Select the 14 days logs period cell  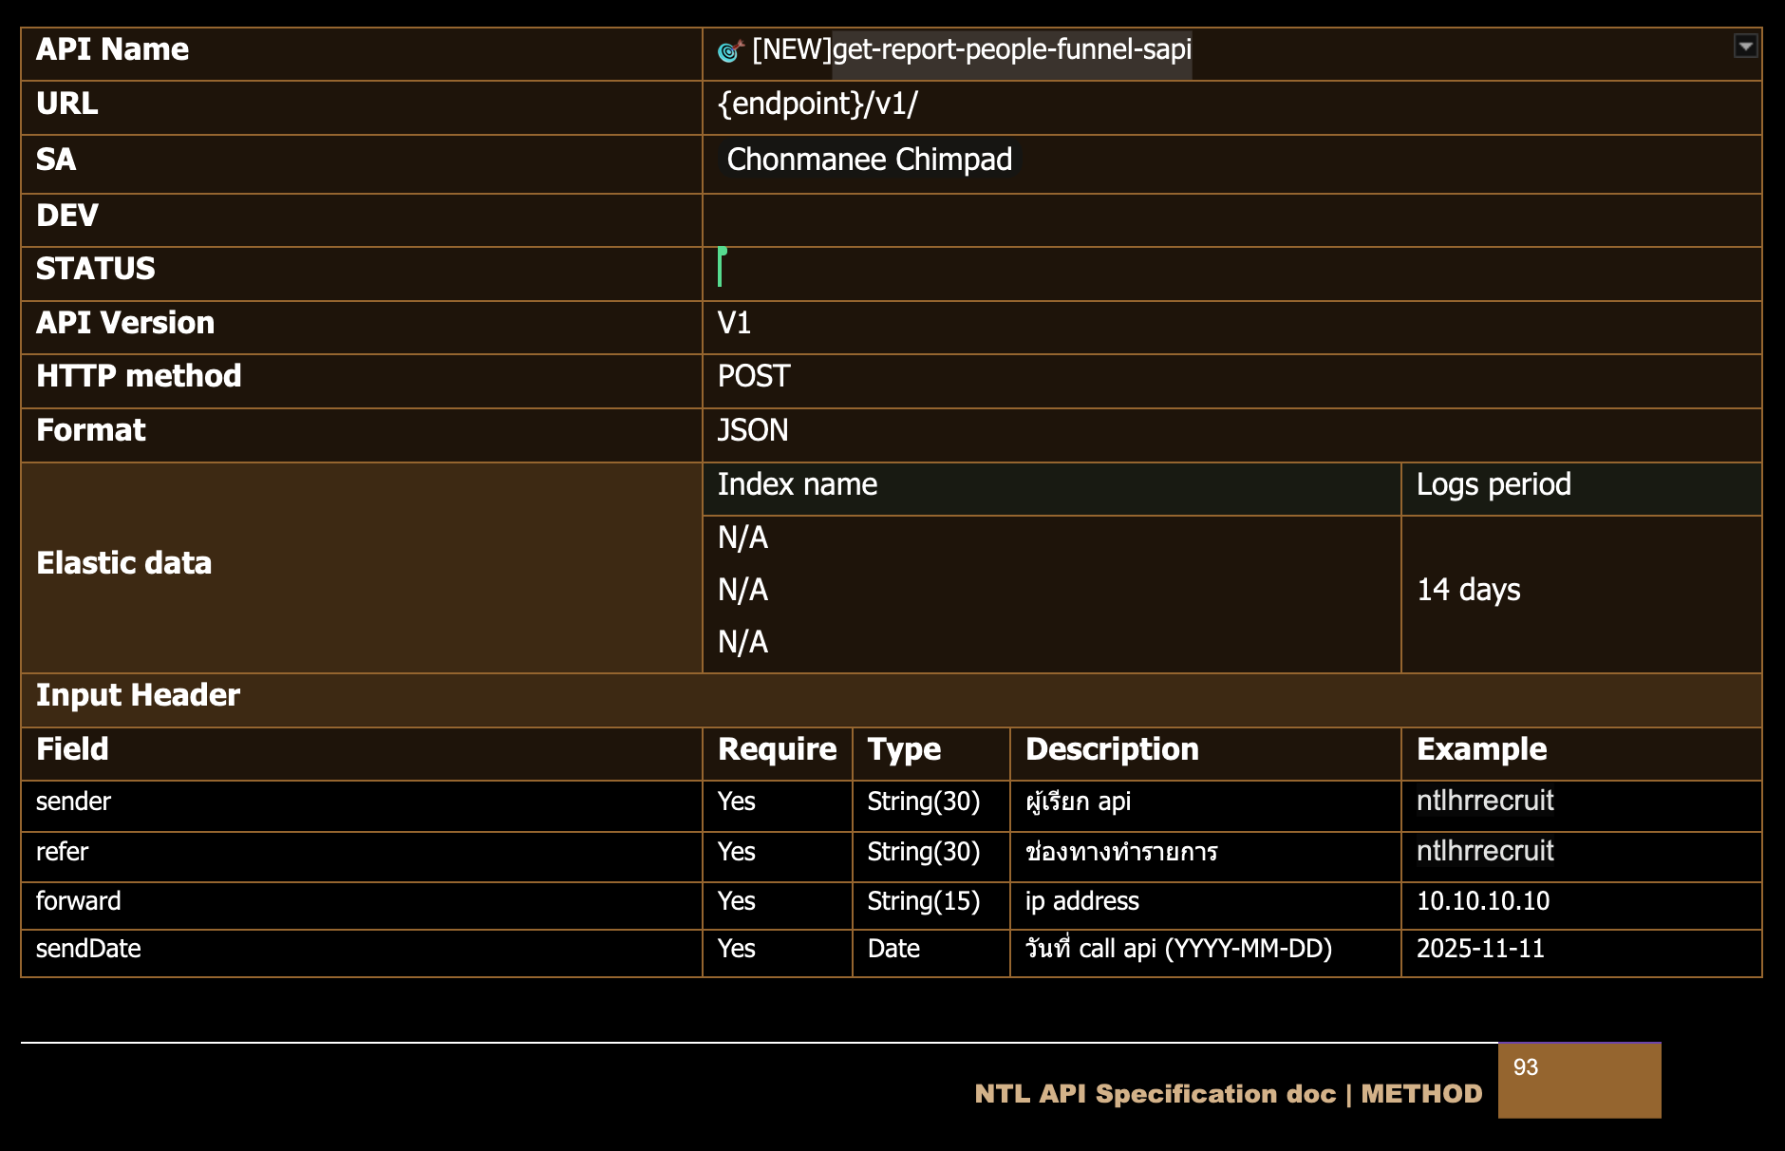(x=1469, y=591)
